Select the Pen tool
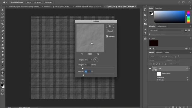This screenshot has width=192, height=108. [3, 59]
